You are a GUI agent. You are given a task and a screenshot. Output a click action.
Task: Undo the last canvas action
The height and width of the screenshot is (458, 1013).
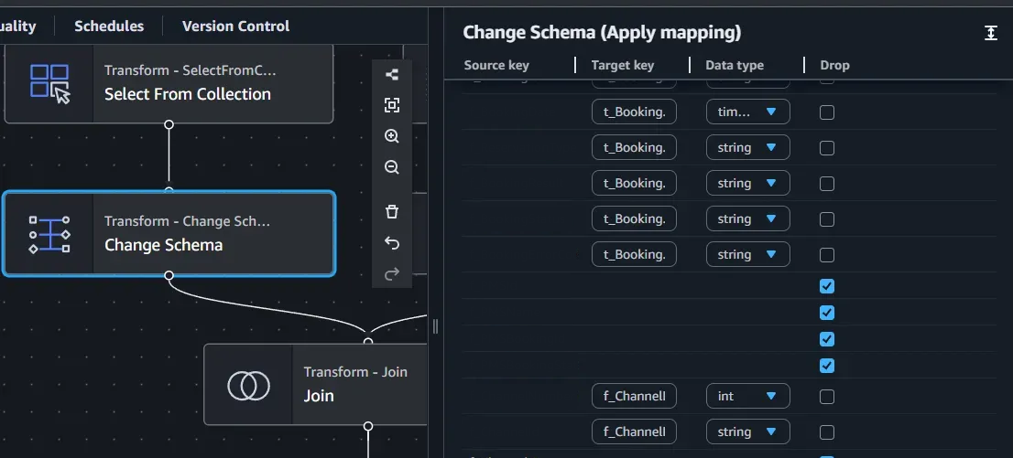pos(392,243)
